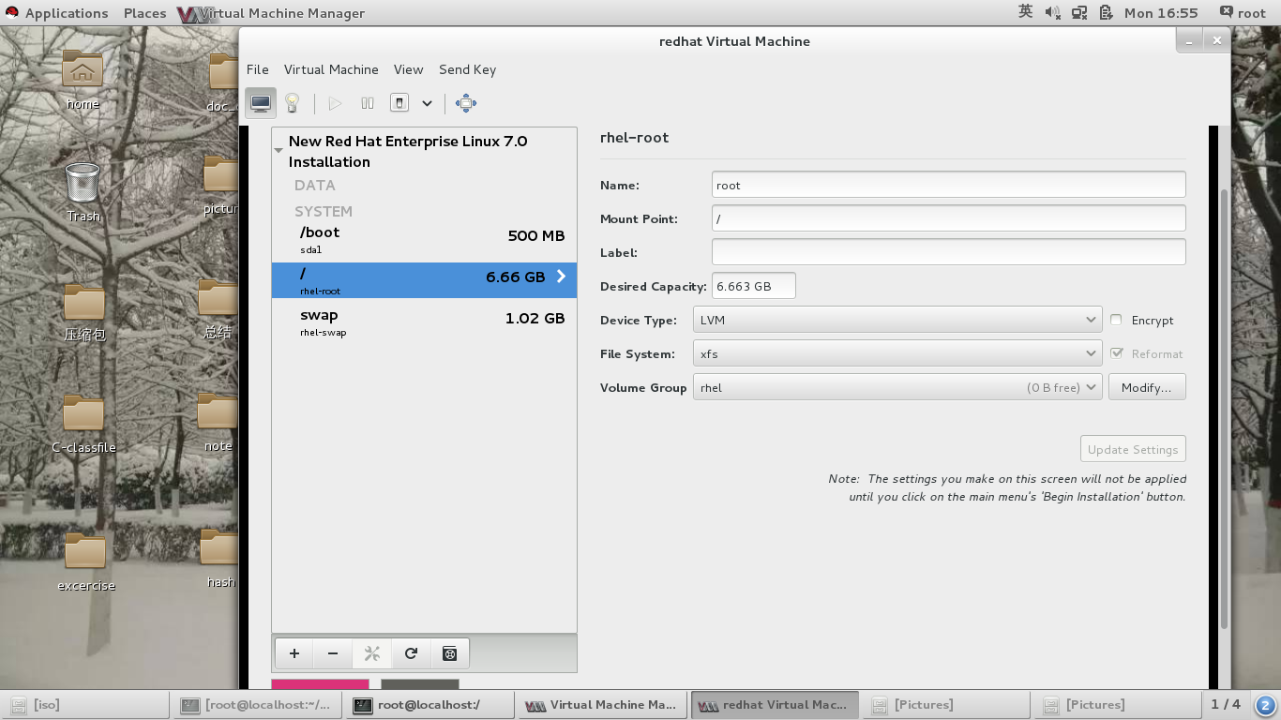Click the Red Hat Applications logo

(x=12, y=12)
